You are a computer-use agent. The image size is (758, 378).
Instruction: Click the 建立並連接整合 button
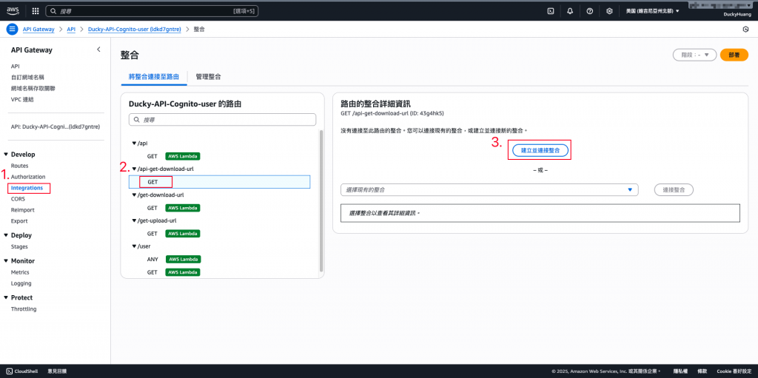point(540,150)
